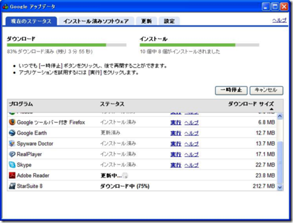Click the Firefox icon in the program list

point(12,122)
